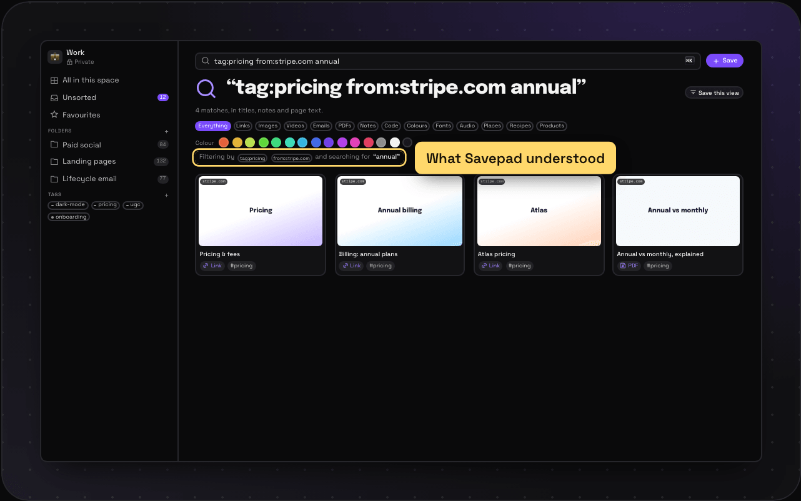801x501 pixels.
Task: Filter results by PDFs
Action: [x=345, y=126]
